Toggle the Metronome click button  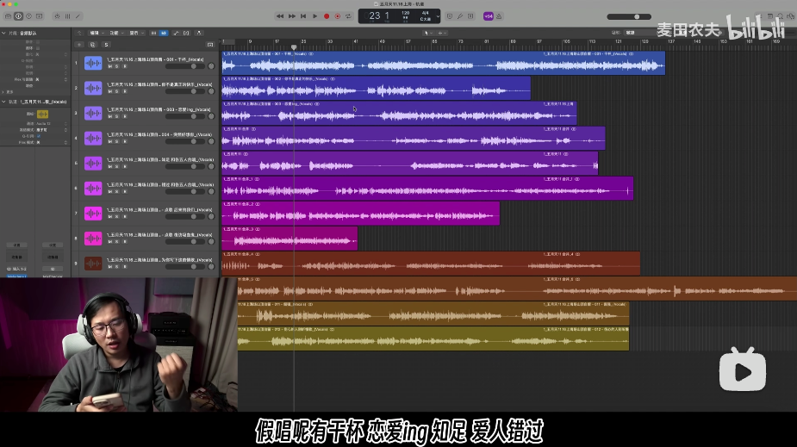499,16
